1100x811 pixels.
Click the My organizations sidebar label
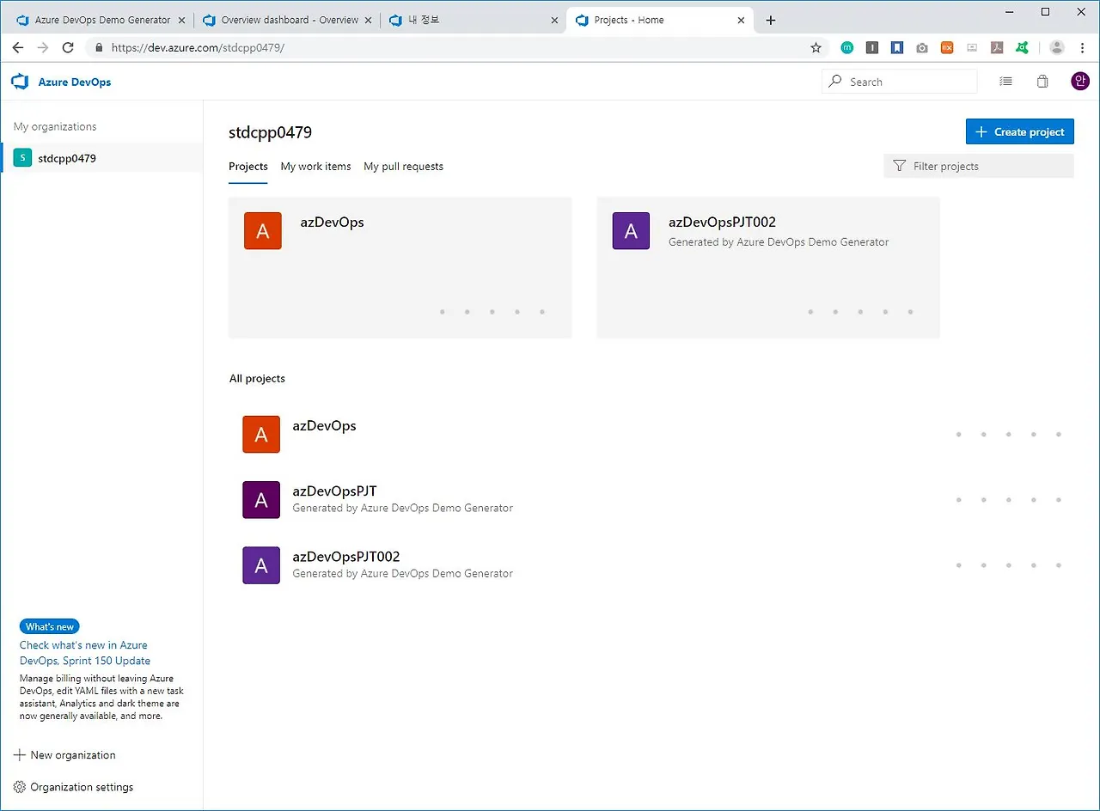pos(55,126)
